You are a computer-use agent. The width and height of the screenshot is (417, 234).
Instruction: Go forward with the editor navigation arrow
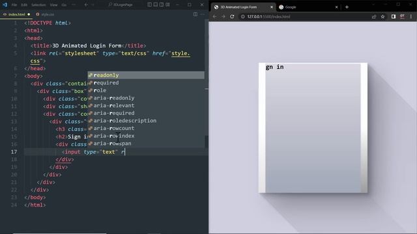click(93, 5)
